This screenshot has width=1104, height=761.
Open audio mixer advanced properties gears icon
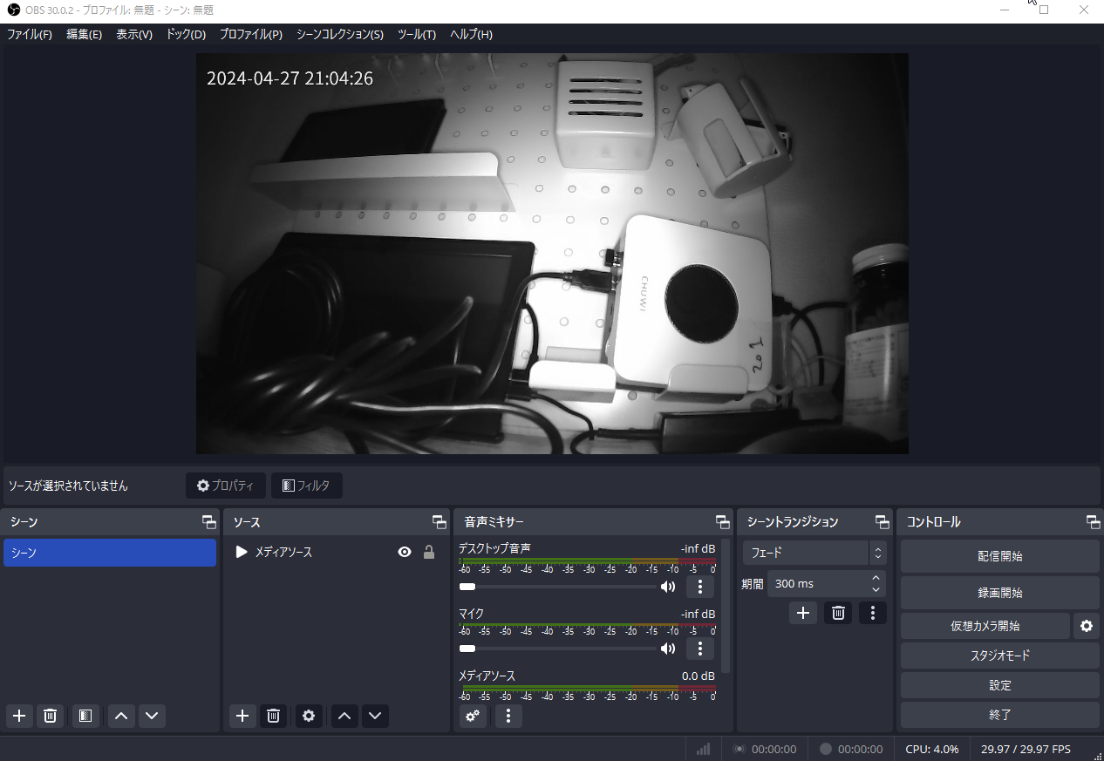(x=473, y=716)
